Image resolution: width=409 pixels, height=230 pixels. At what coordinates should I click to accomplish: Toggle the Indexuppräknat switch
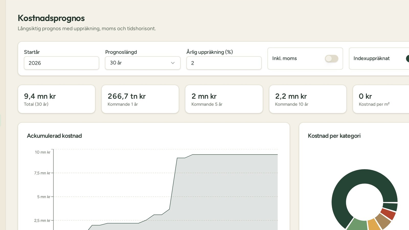pyautogui.click(x=407, y=59)
